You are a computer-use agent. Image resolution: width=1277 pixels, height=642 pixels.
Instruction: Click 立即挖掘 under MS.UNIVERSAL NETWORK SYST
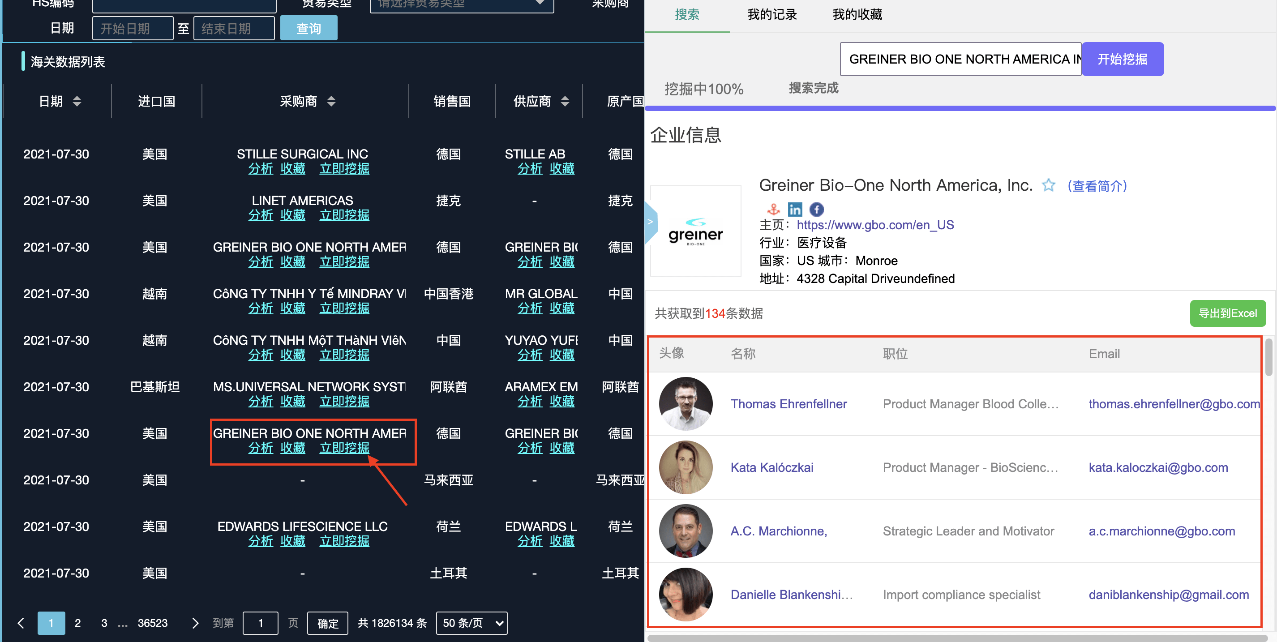tap(344, 402)
